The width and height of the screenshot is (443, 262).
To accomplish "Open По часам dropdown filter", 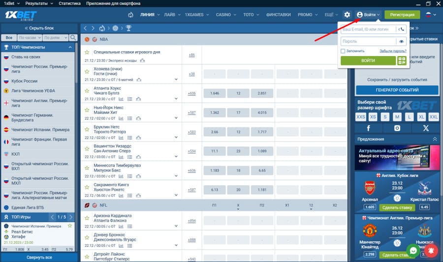I will click(x=30, y=37).
